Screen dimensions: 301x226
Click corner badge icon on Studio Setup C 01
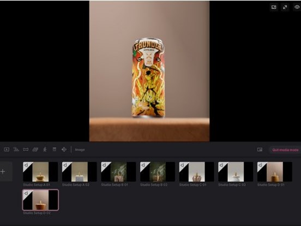click(x=183, y=165)
